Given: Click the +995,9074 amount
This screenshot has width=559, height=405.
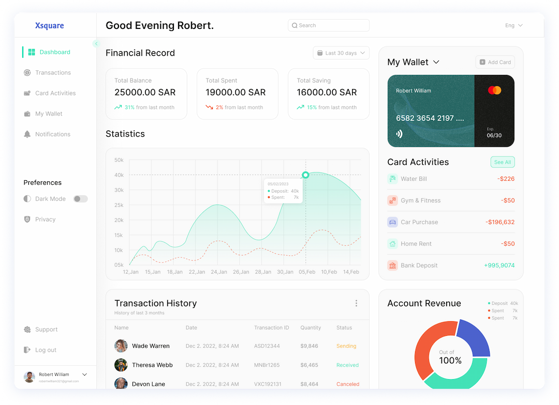Looking at the screenshot, I should (x=499, y=266).
